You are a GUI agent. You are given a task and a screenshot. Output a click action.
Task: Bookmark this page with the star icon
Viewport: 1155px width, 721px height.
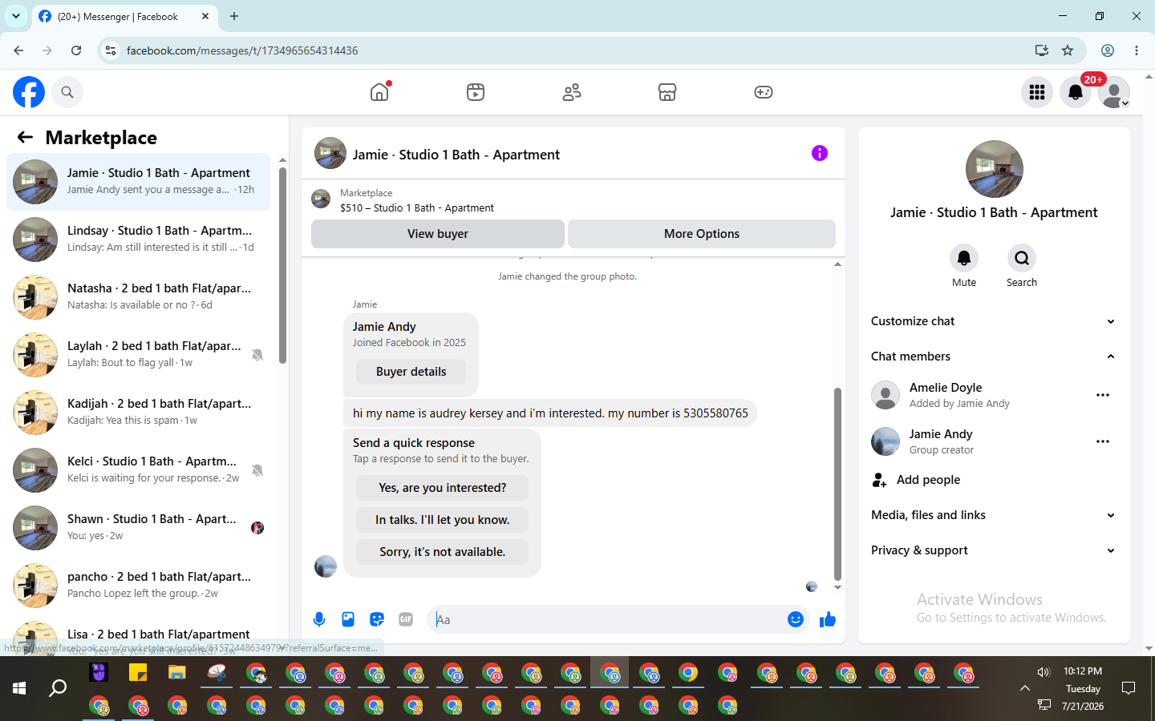pos(1068,50)
